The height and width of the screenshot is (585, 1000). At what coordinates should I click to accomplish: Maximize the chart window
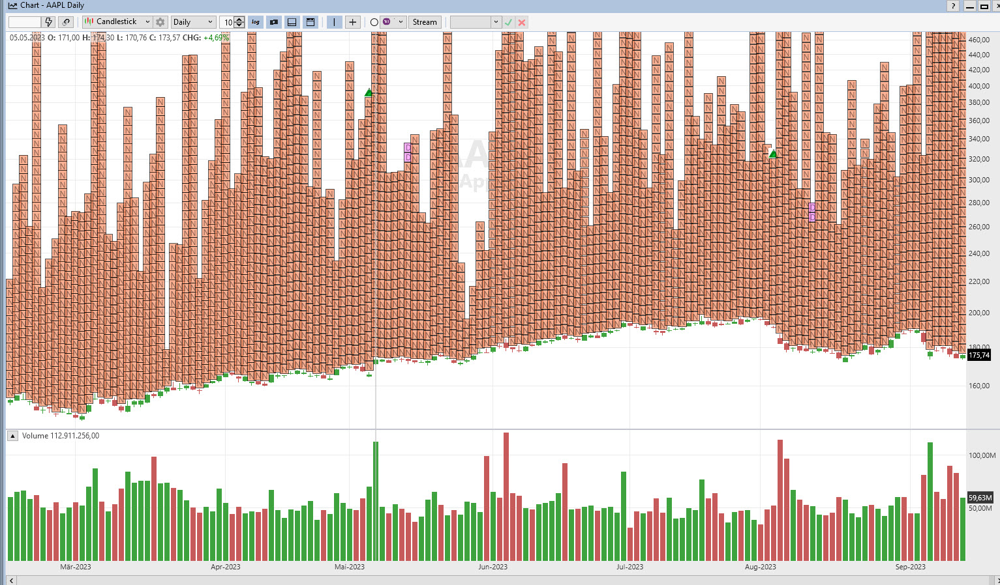coord(984,6)
